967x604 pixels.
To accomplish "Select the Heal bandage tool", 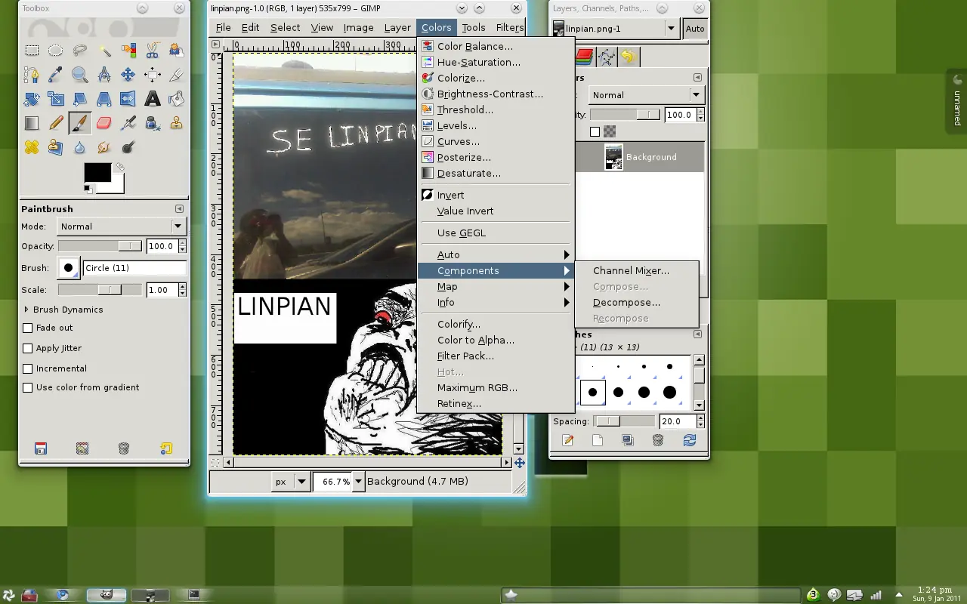I will (32, 147).
